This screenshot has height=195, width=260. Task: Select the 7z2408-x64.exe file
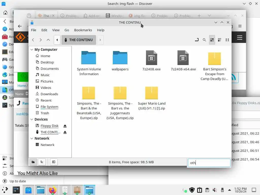[183, 61]
